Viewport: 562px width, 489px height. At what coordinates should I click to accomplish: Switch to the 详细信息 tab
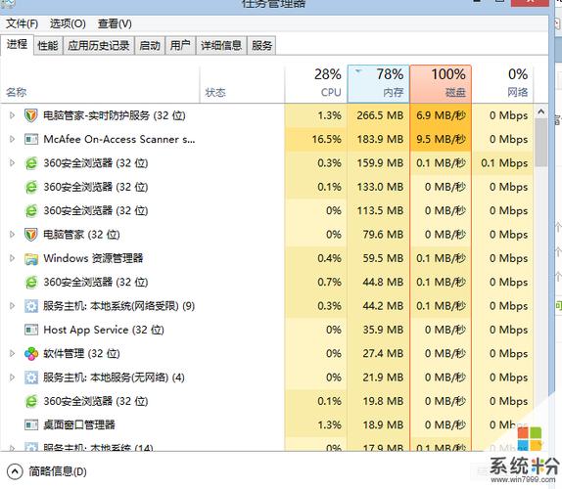221,45
